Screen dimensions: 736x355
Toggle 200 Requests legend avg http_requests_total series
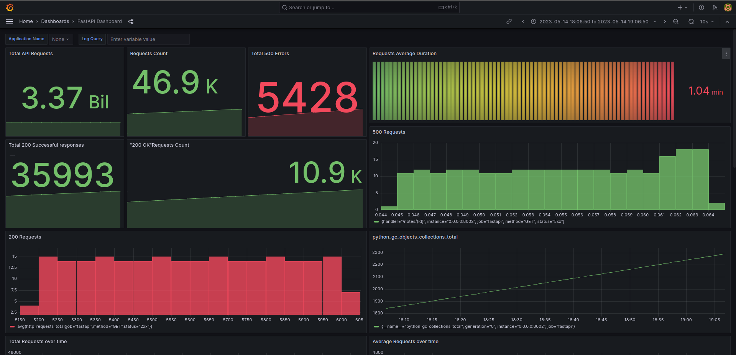(x=85, y=326)
